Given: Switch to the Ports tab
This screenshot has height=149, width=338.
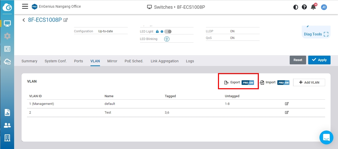Looking at the screenshot, I should [78, 61].
